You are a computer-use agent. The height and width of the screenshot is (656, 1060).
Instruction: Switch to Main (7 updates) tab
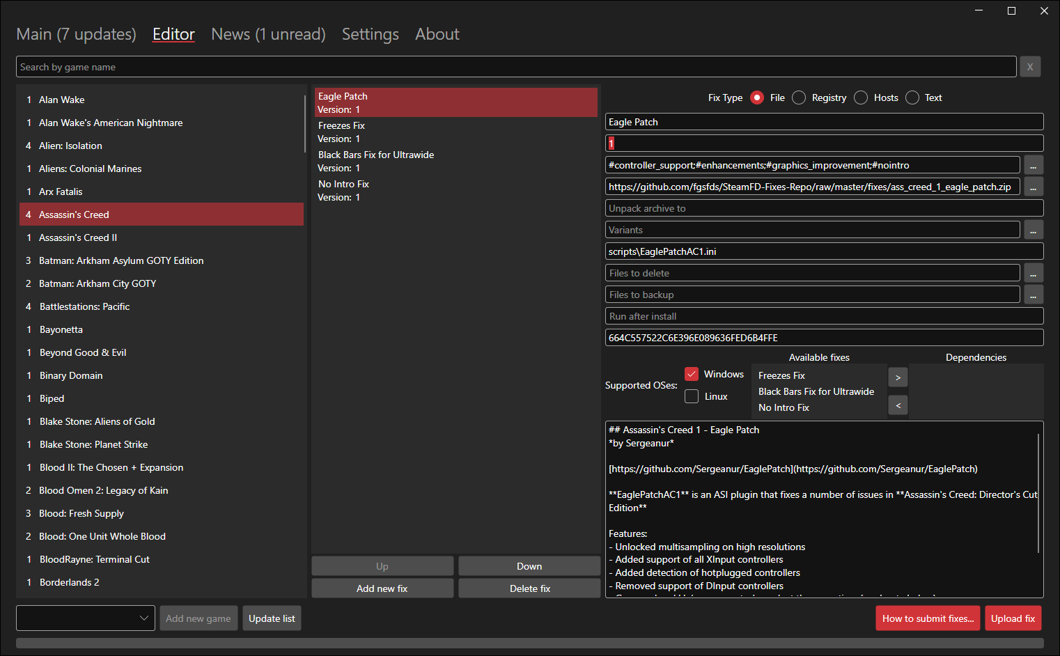(x=76, y=34)
